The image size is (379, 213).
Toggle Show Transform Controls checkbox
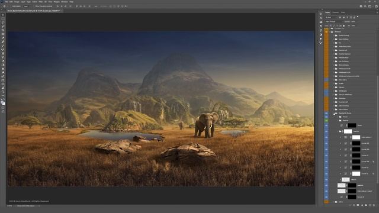coord(34,7)
